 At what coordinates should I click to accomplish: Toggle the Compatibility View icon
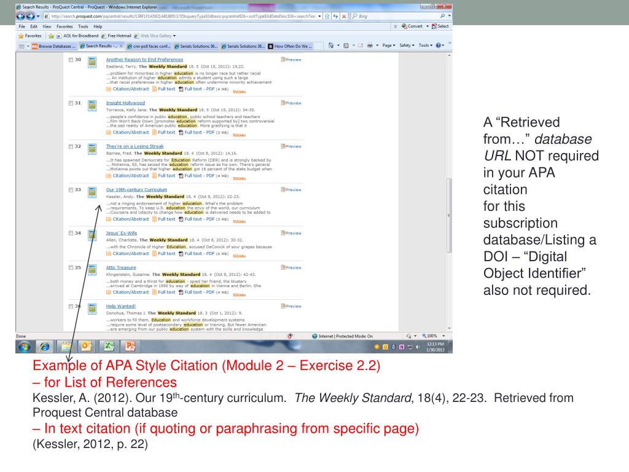327,16
